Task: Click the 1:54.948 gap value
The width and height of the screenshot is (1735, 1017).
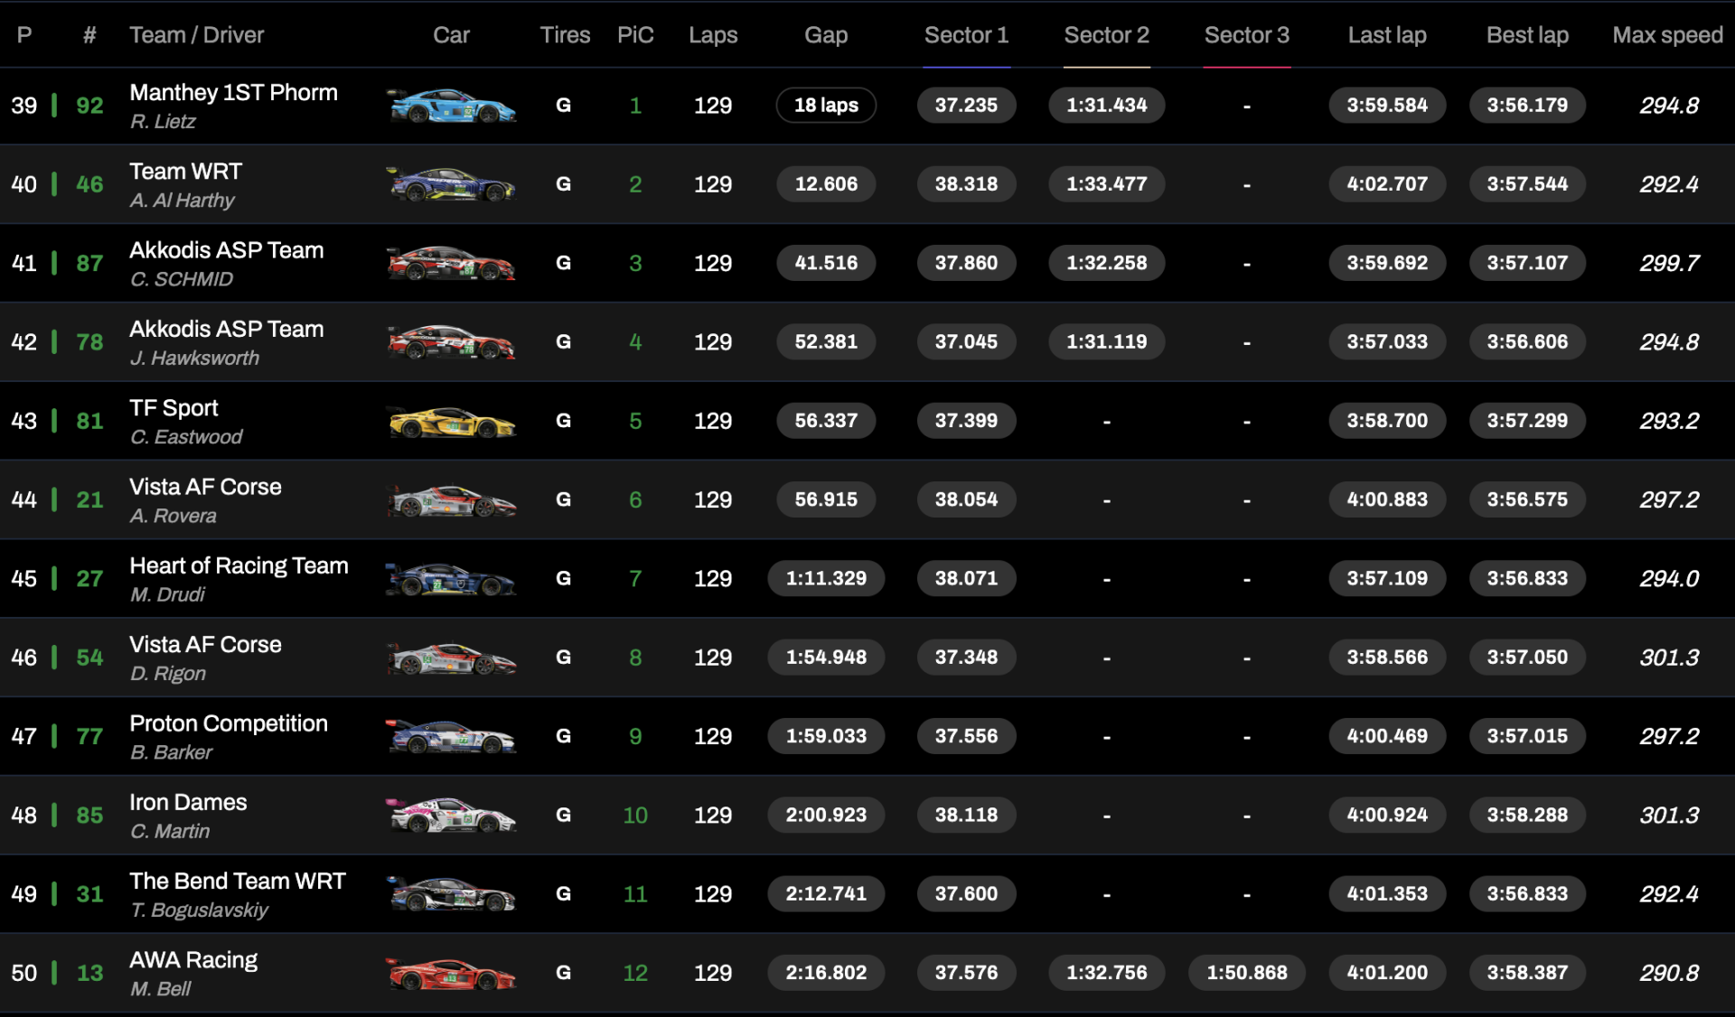Action: (x=826, y=658)
